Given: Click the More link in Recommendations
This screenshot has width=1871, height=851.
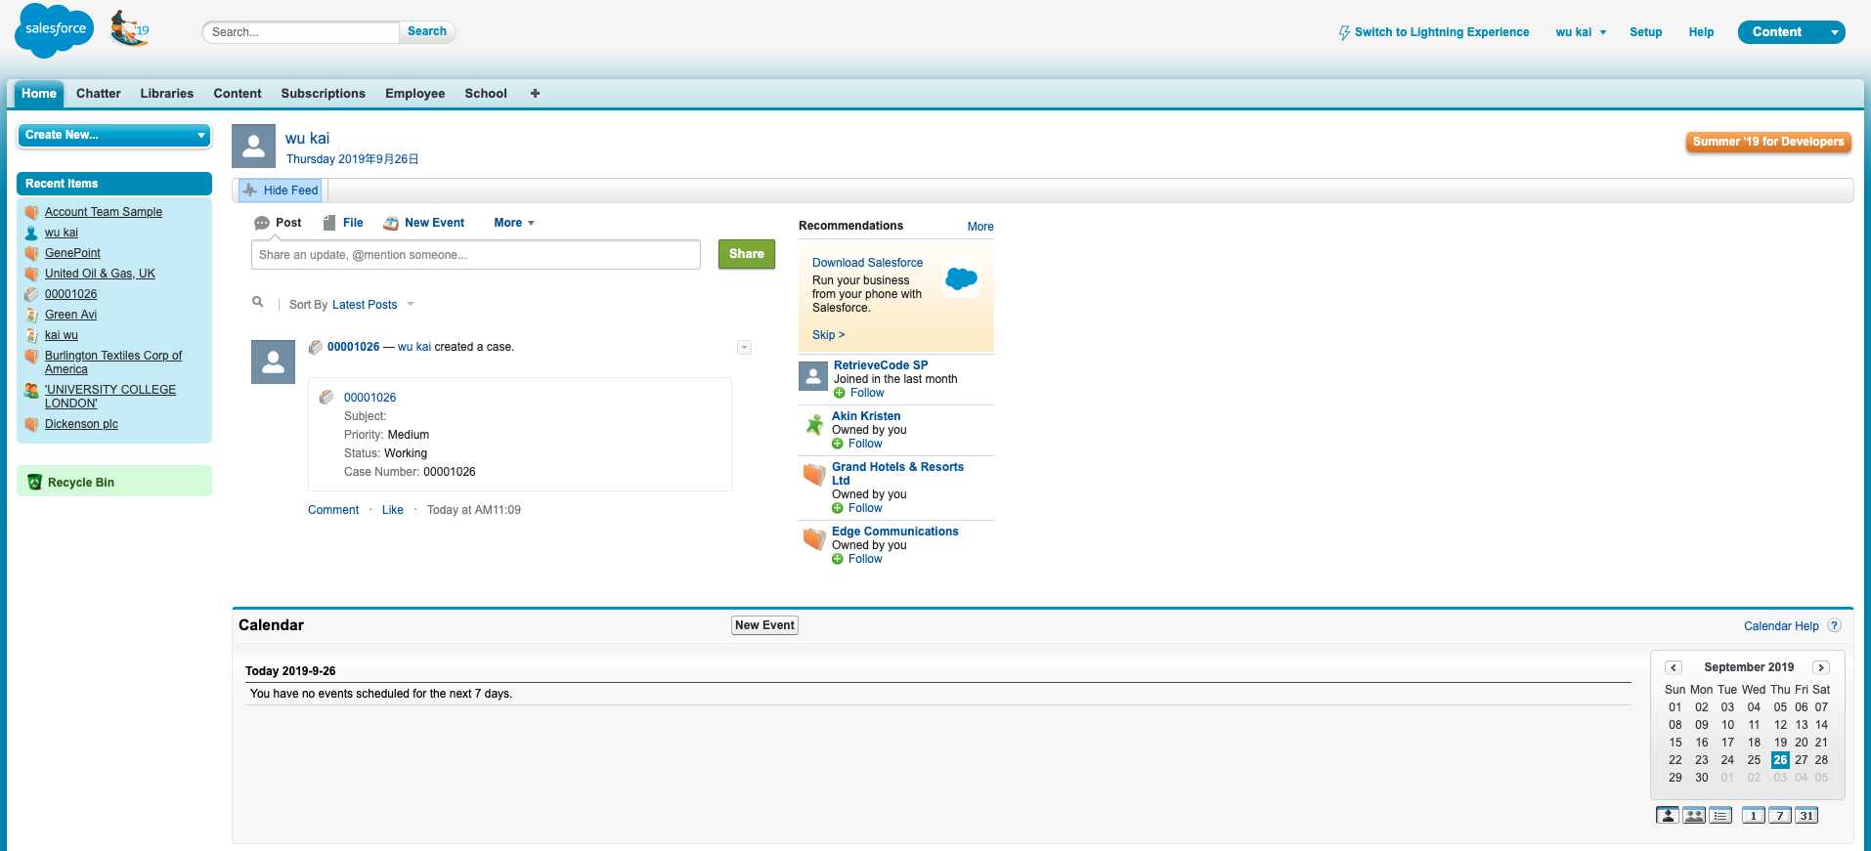Looking at the screenshot, I should 980,227.
